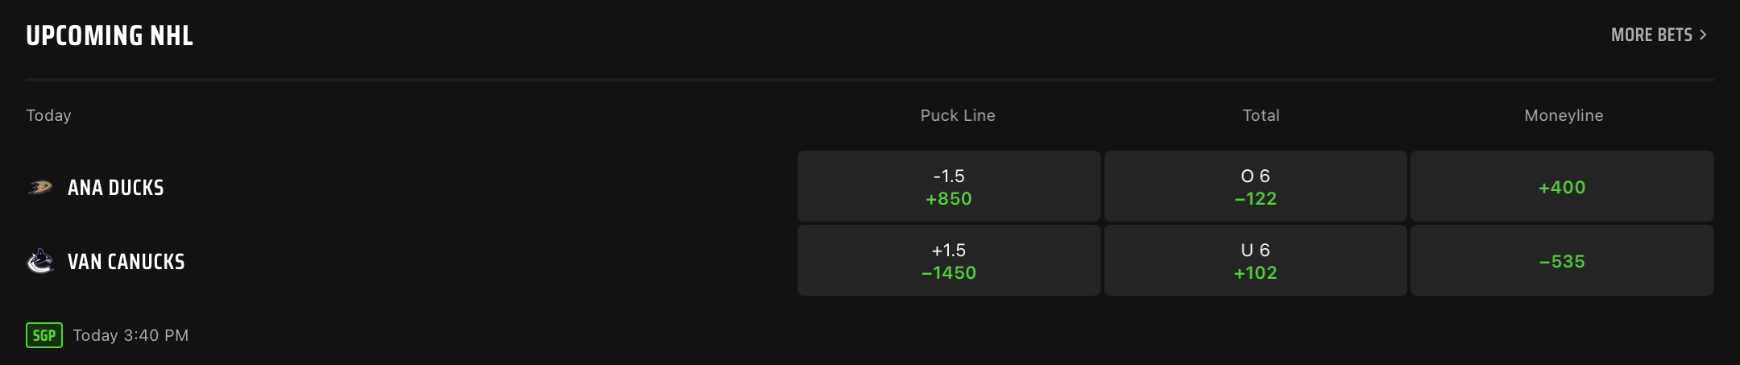
Task: Open the ANA Ducks team name
Action: [x=116, y=188]
